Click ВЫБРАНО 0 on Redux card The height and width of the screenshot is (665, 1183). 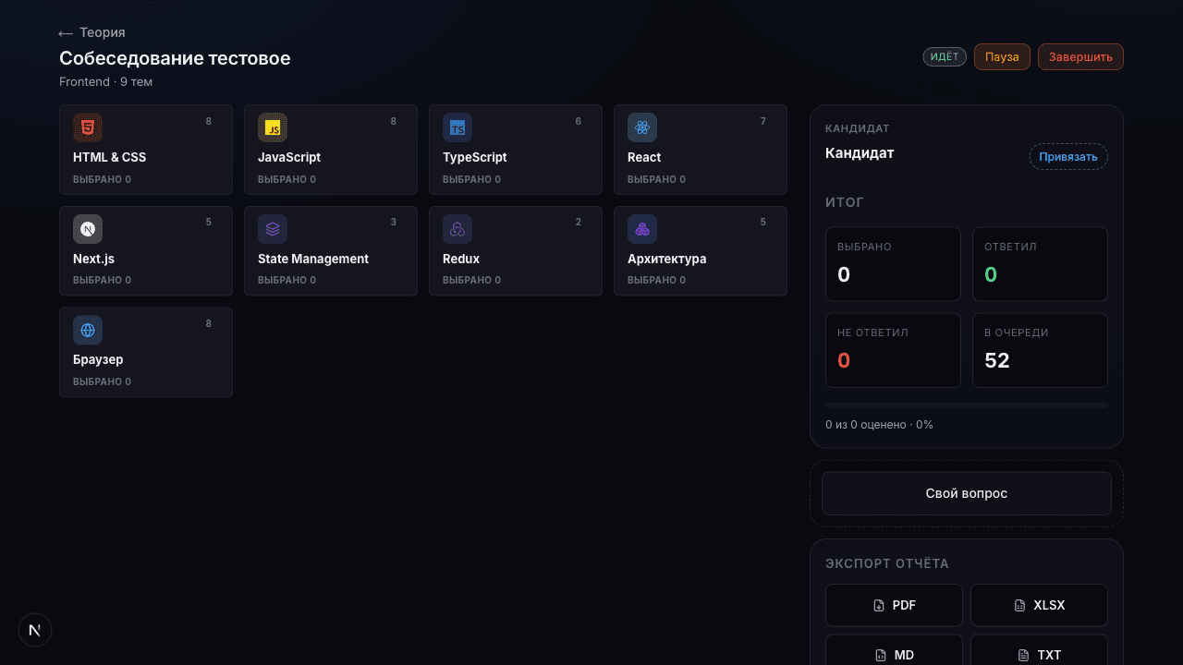471,280
